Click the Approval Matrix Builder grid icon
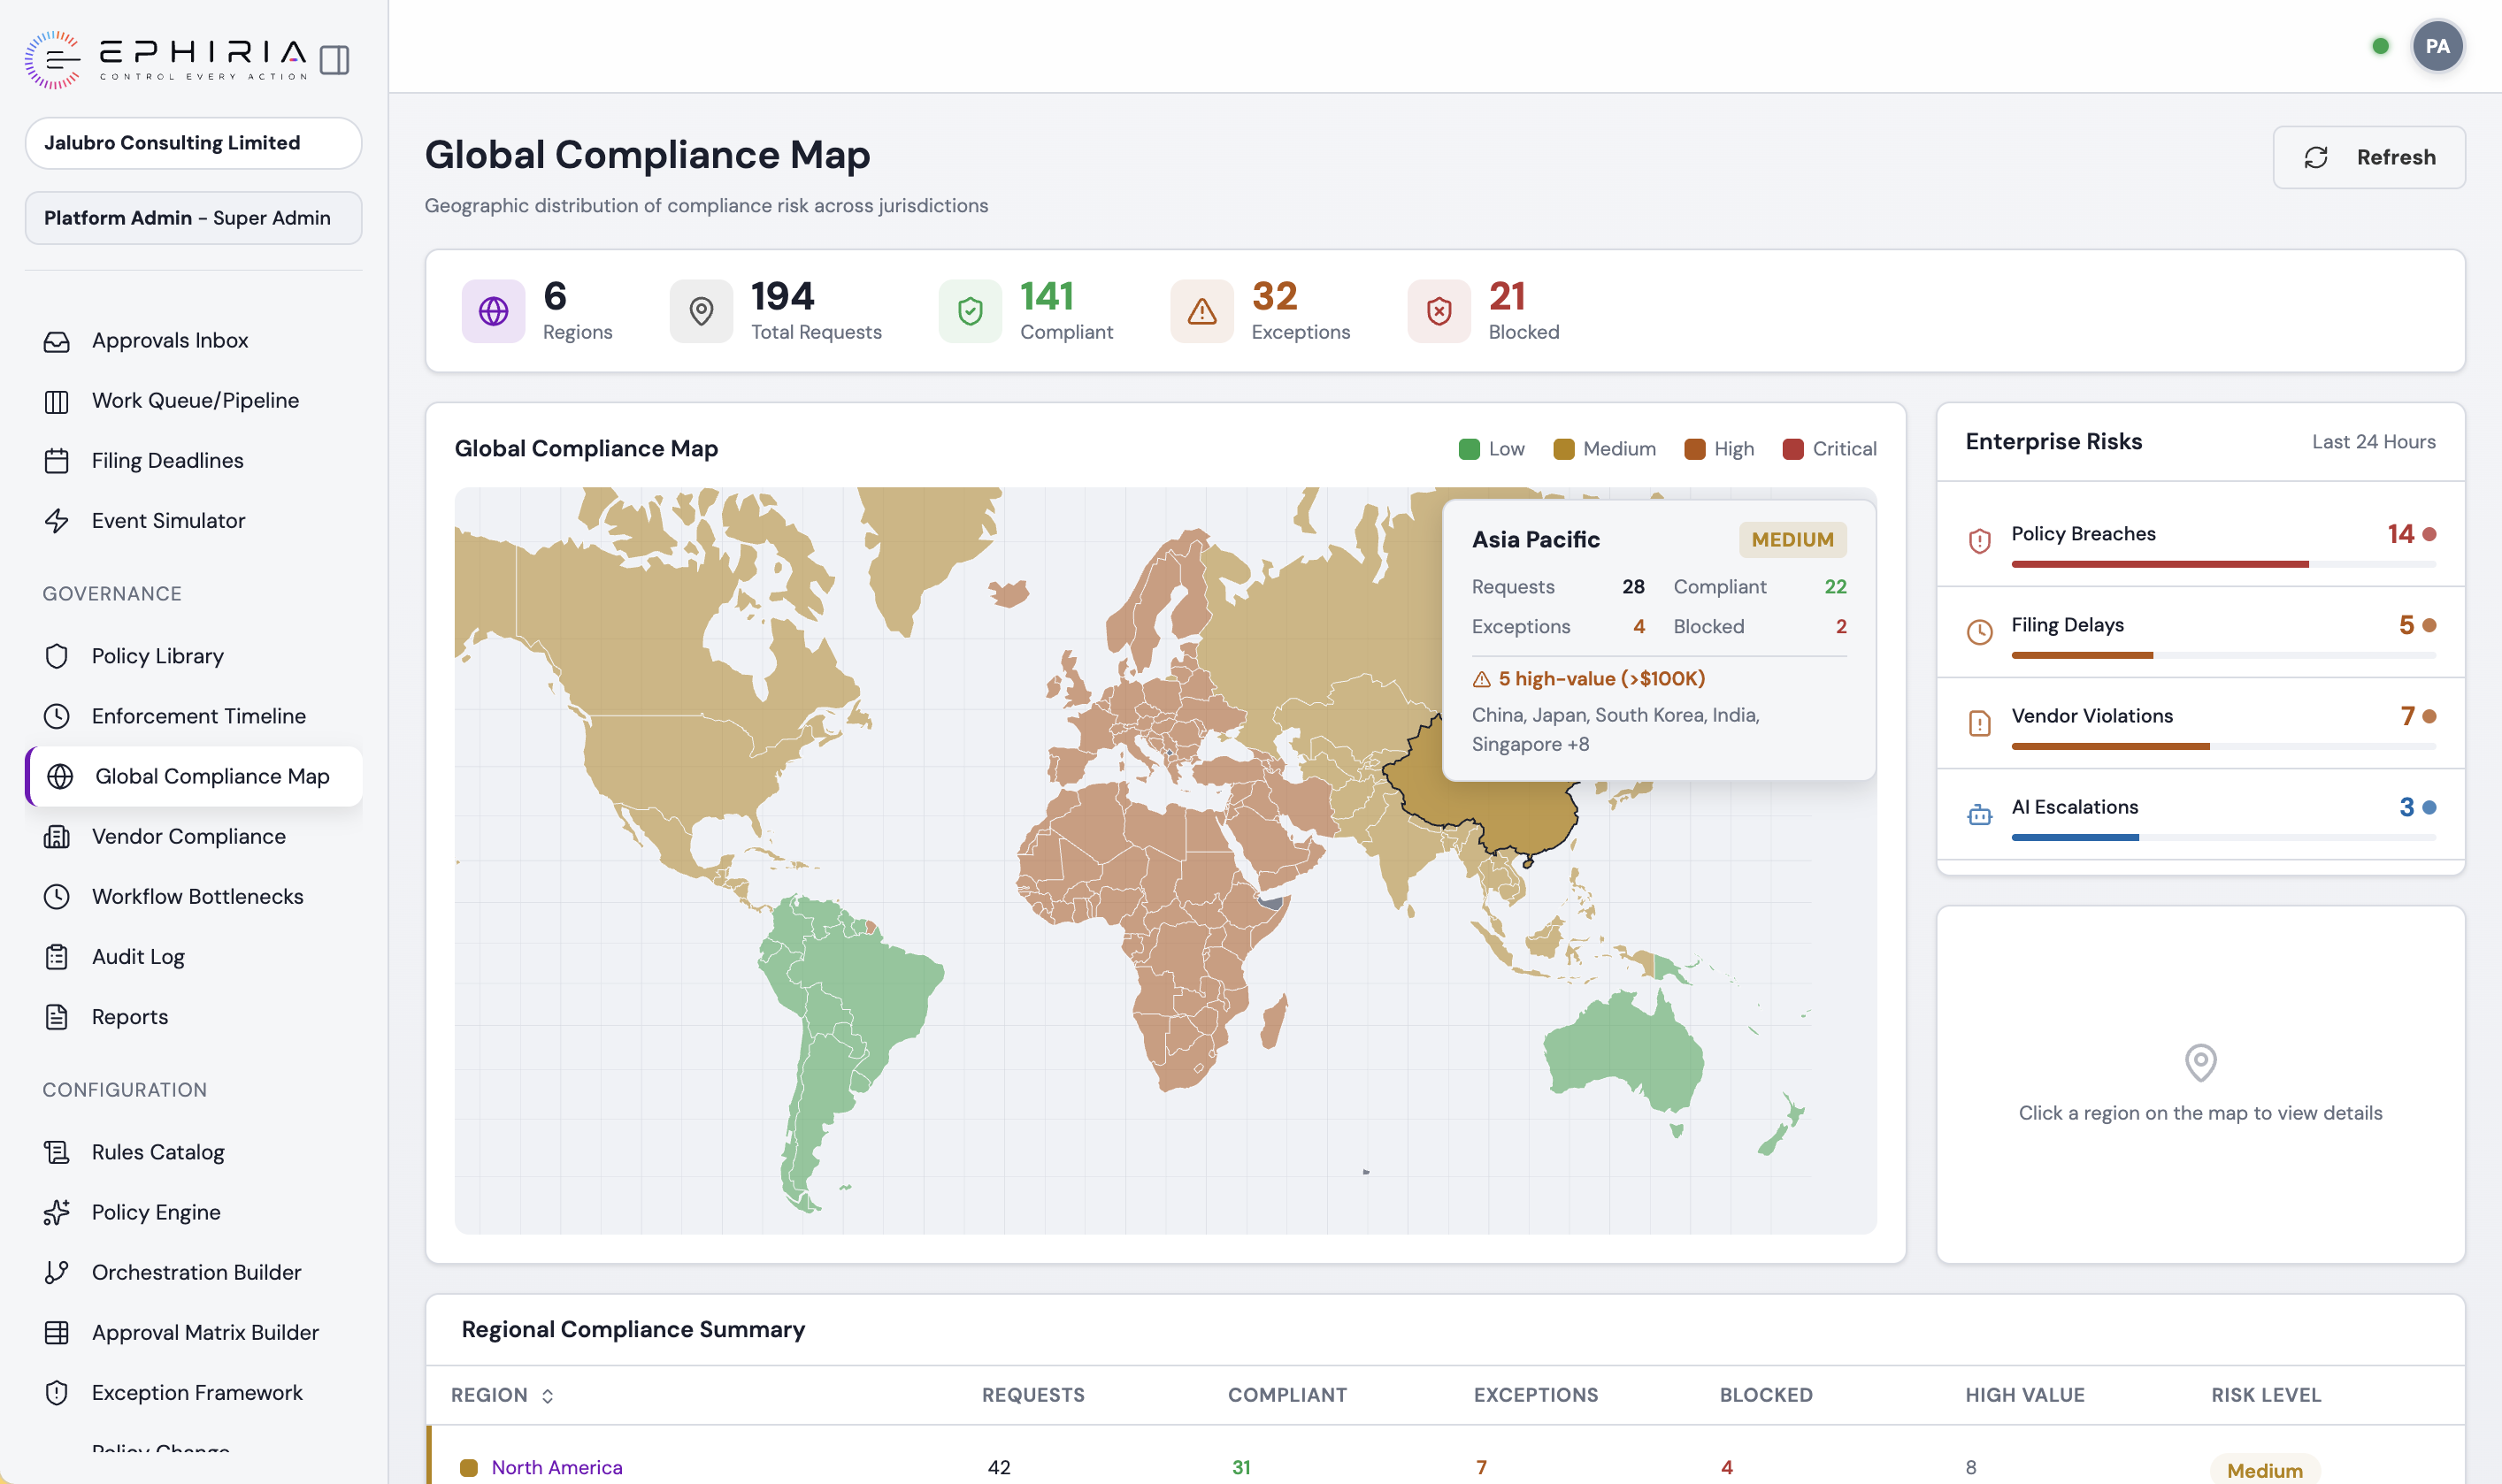 click(57, 1332)
